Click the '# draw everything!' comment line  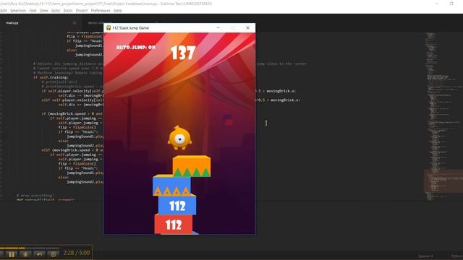(x=35, y=195)
